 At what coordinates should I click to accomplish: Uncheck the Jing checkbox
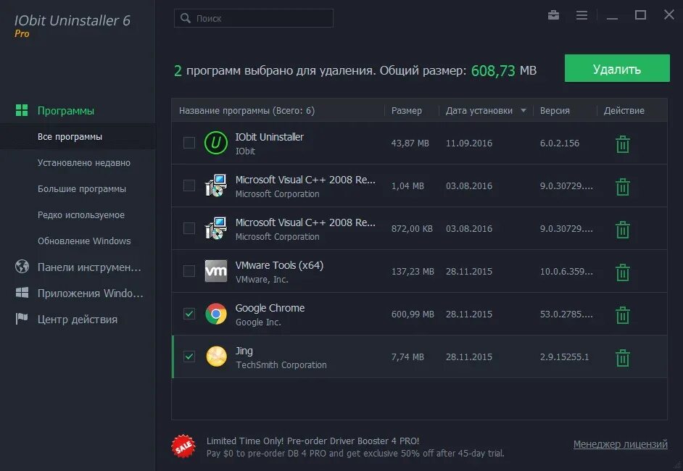click(x=189, y=356)
